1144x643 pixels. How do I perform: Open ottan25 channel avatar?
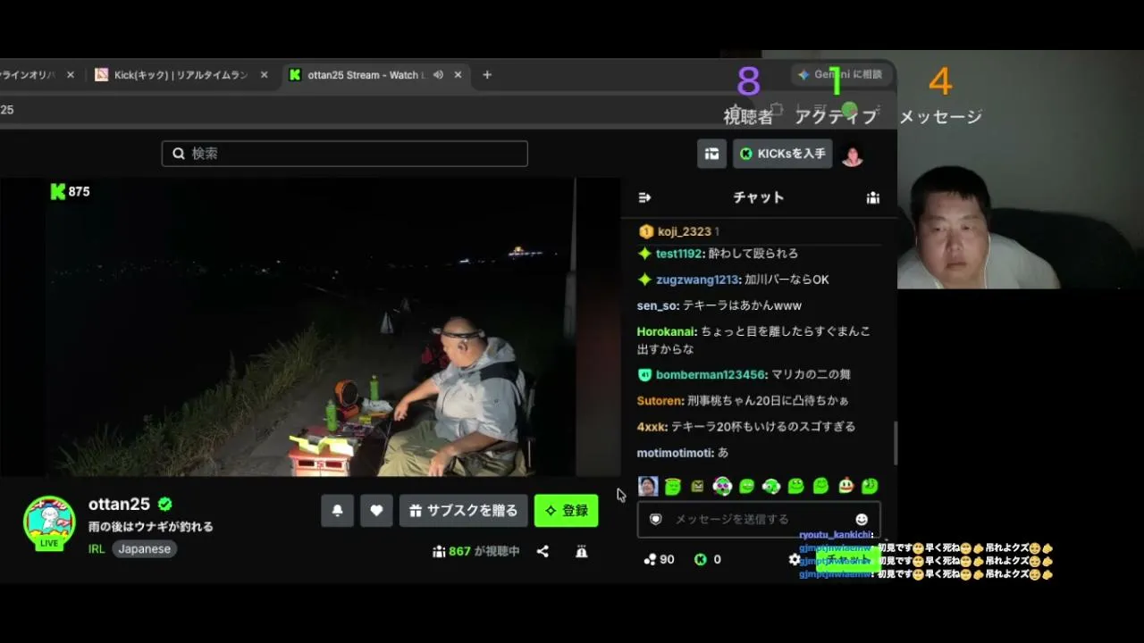[x=49, y=522]
